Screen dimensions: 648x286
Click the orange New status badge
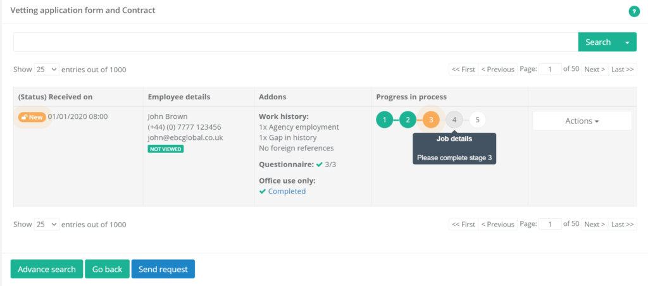pyautogui.click(x=32, y=117)
